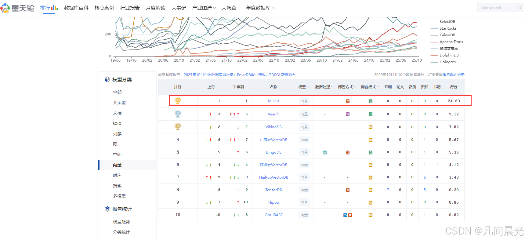Toggle StarRocks series in chart legend

click(x=444, y=28)
